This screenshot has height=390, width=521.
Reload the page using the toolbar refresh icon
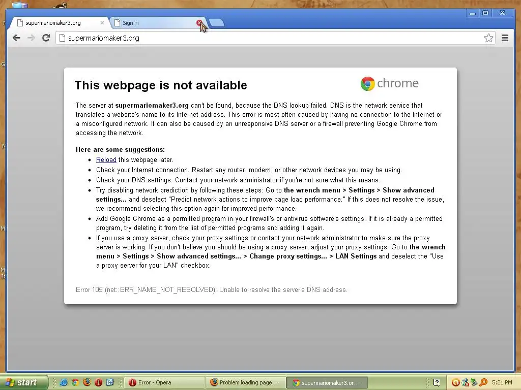(x=46, y=38)
